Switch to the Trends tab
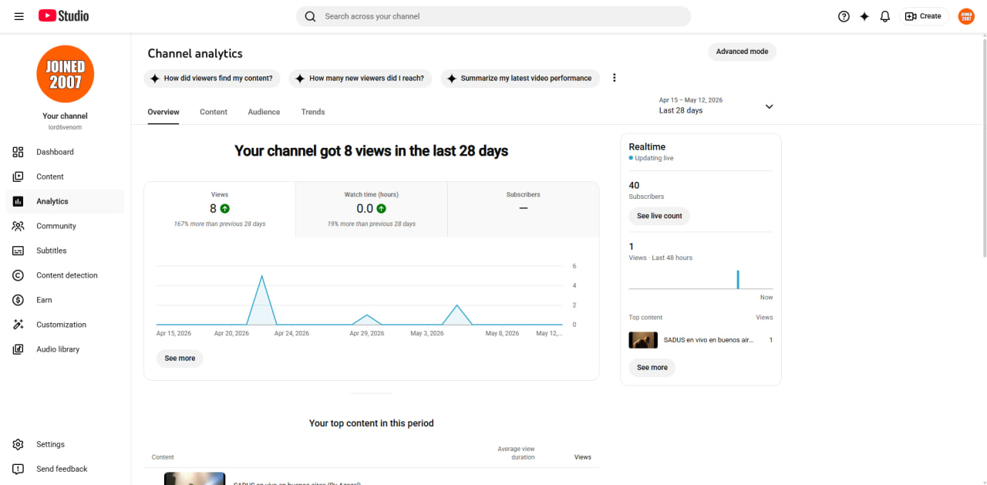 point(313,112)
